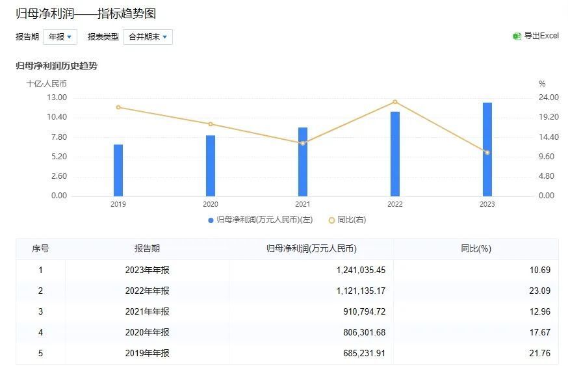Select the 2023年年报 table cell

(x=147, y=270)
